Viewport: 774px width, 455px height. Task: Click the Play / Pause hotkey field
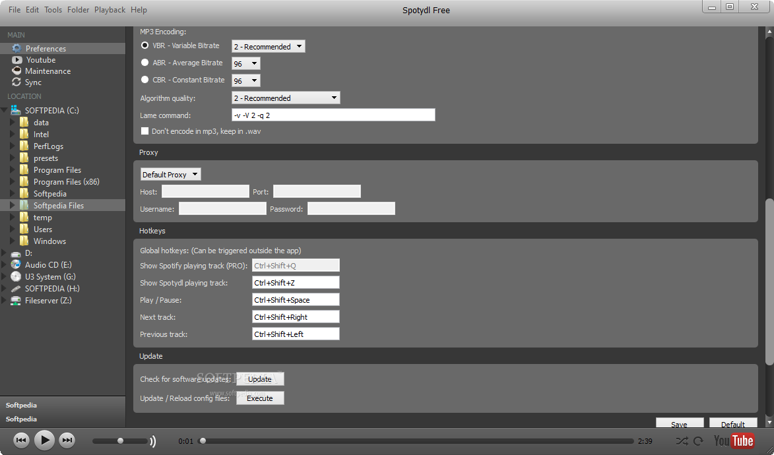pyautogui.click(x=296, y=299)
